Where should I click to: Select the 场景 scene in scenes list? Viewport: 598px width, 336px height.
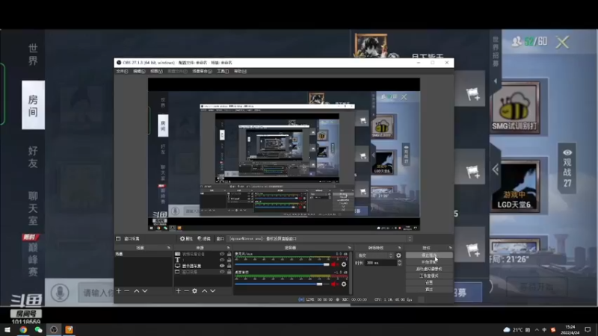pos(143,254)
